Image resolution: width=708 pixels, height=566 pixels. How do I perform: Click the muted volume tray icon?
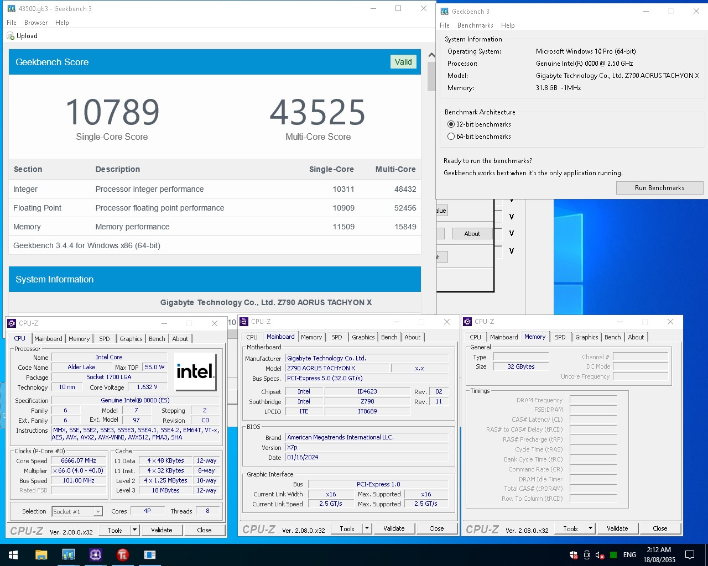point(600,555)
